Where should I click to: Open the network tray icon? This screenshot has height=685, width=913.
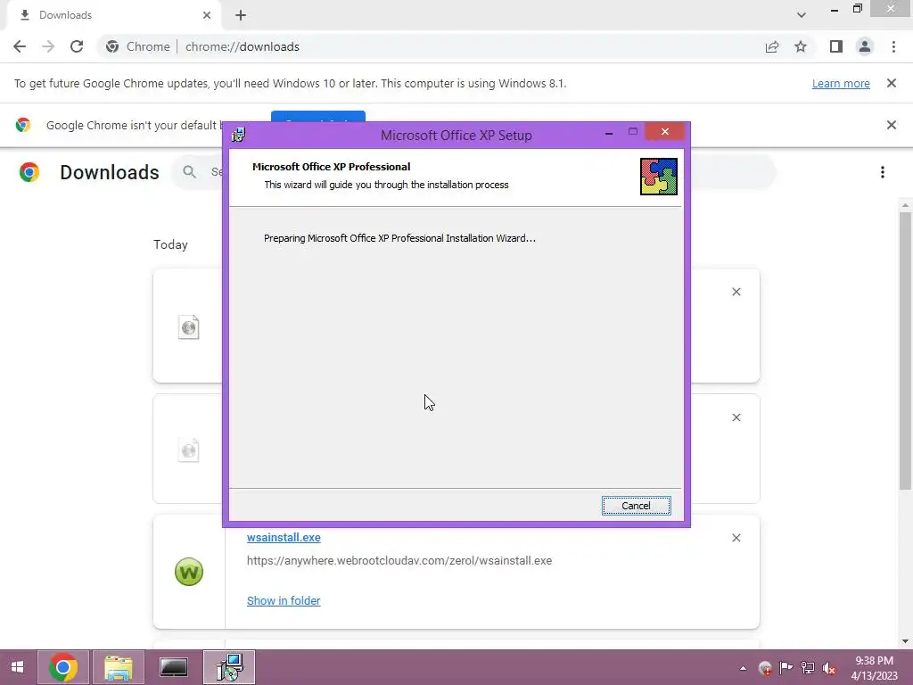tap(808, 668)
